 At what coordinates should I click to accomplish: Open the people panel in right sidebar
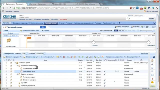[x=152, y=60]
